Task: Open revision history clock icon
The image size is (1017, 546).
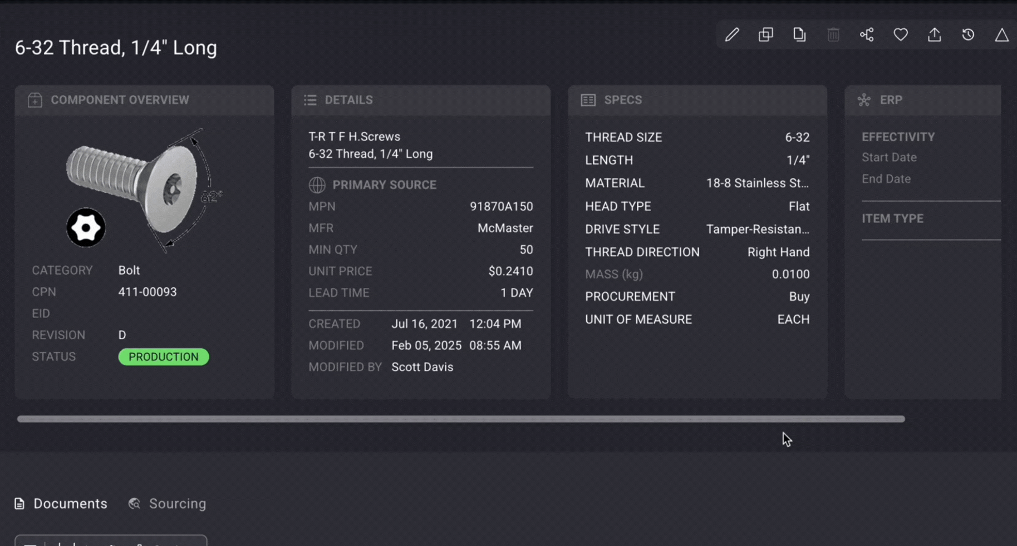Action: (968, 35)
